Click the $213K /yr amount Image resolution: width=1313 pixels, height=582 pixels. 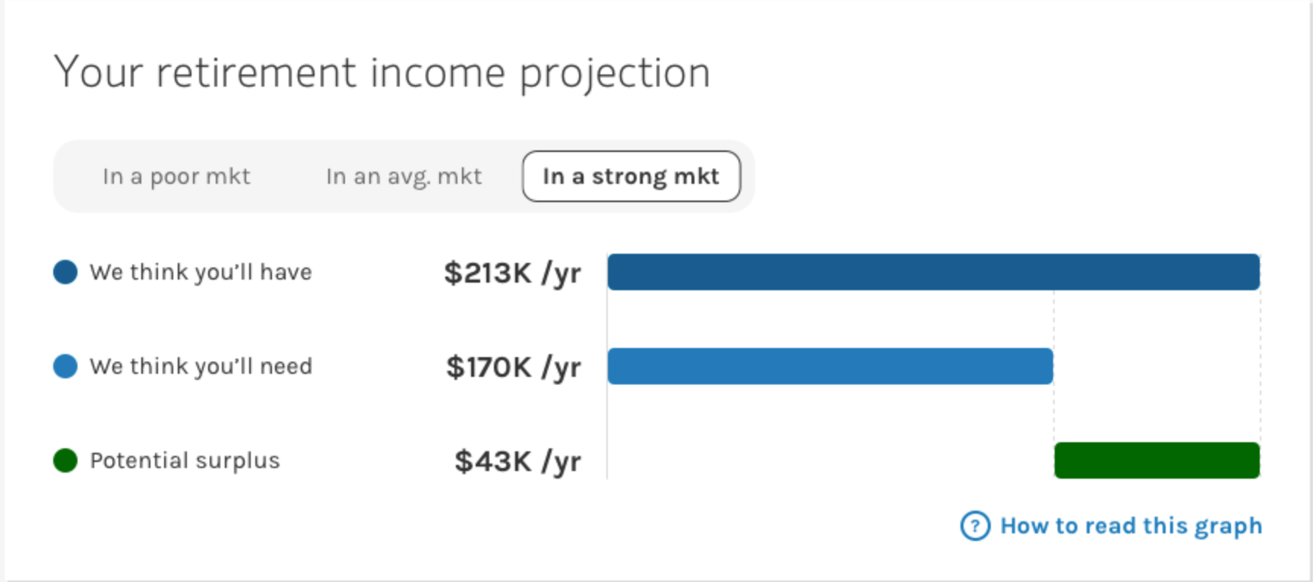click(513, 274)
